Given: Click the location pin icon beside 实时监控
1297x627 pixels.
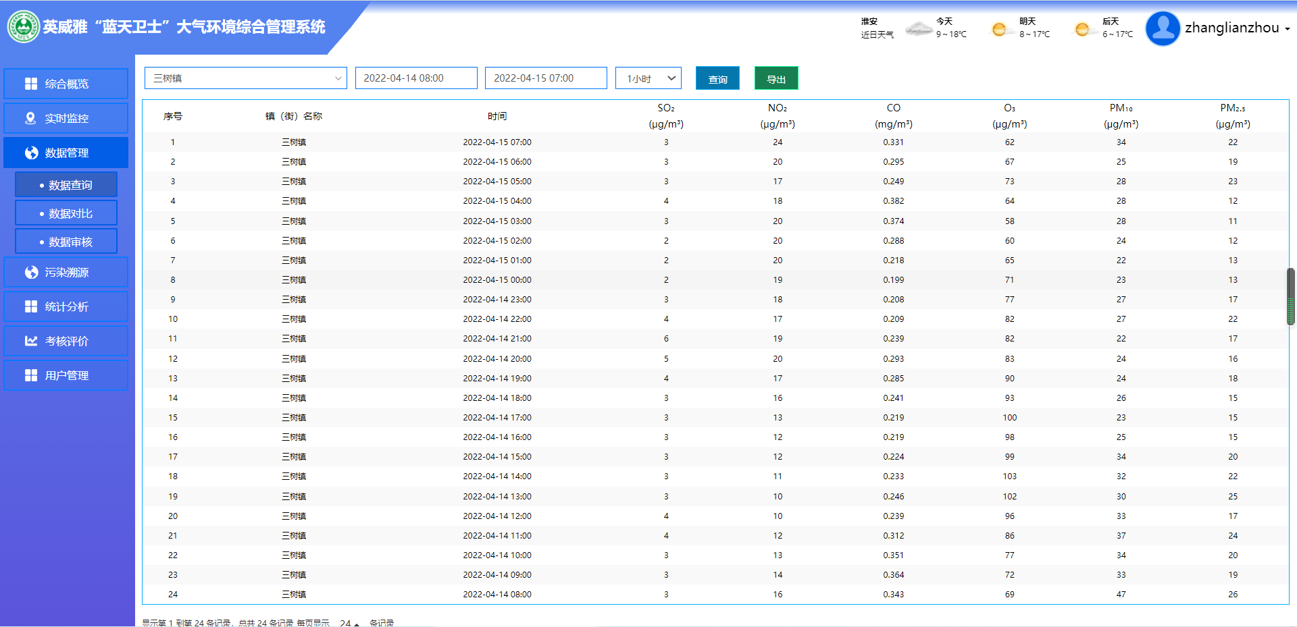Looking at the screenshot, I should (x=30, y=118).
